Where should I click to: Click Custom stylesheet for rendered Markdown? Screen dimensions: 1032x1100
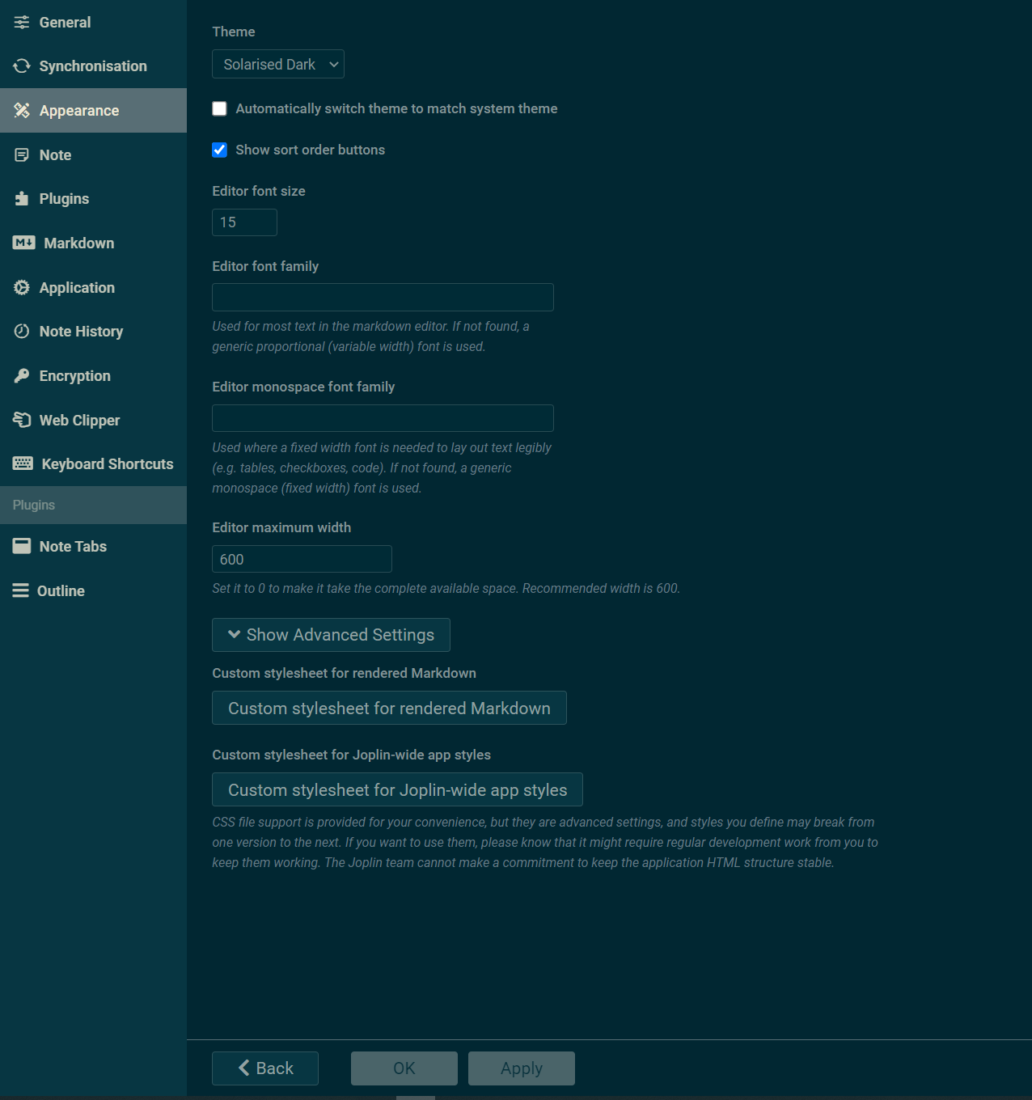[388, 708]
